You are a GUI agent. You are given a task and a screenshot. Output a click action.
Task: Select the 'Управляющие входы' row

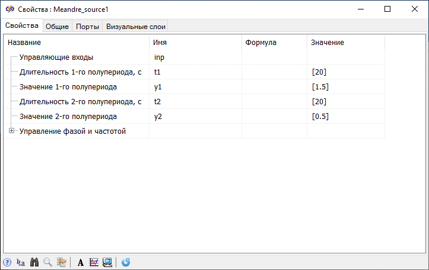click(x=56, y=57)
